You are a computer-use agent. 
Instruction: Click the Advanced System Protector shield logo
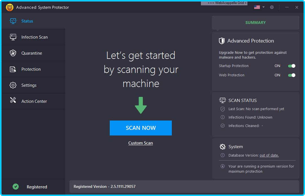coord(10,7)
